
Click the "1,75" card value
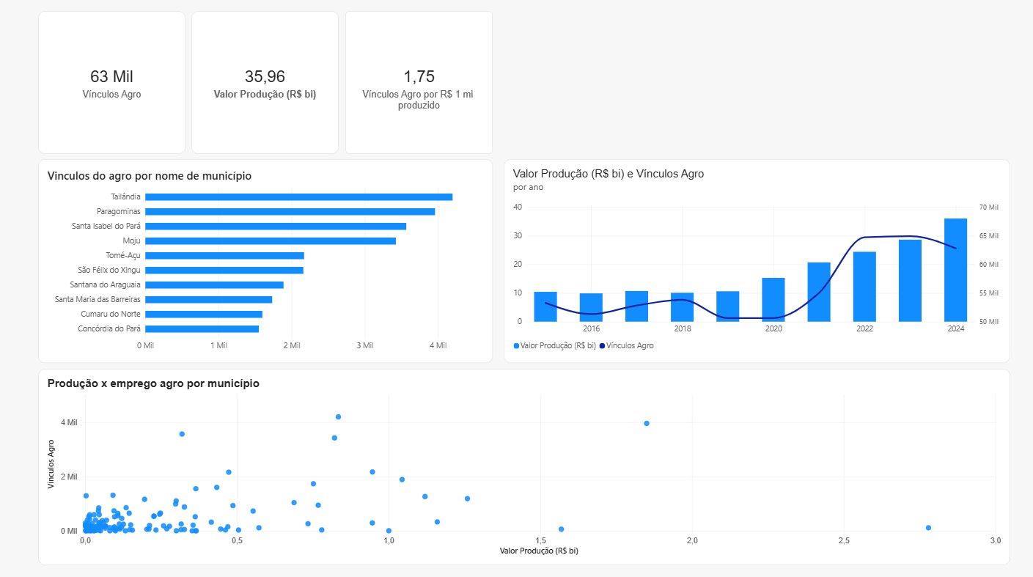(419, 76)
